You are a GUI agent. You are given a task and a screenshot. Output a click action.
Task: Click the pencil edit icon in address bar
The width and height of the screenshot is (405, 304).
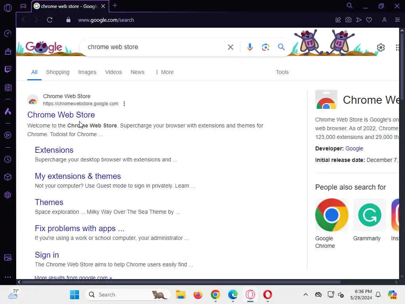tap(338, 20)
